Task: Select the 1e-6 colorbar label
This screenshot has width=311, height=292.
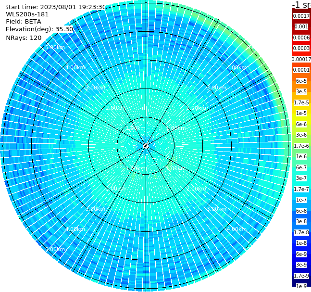Action: [x=301, y=156]
